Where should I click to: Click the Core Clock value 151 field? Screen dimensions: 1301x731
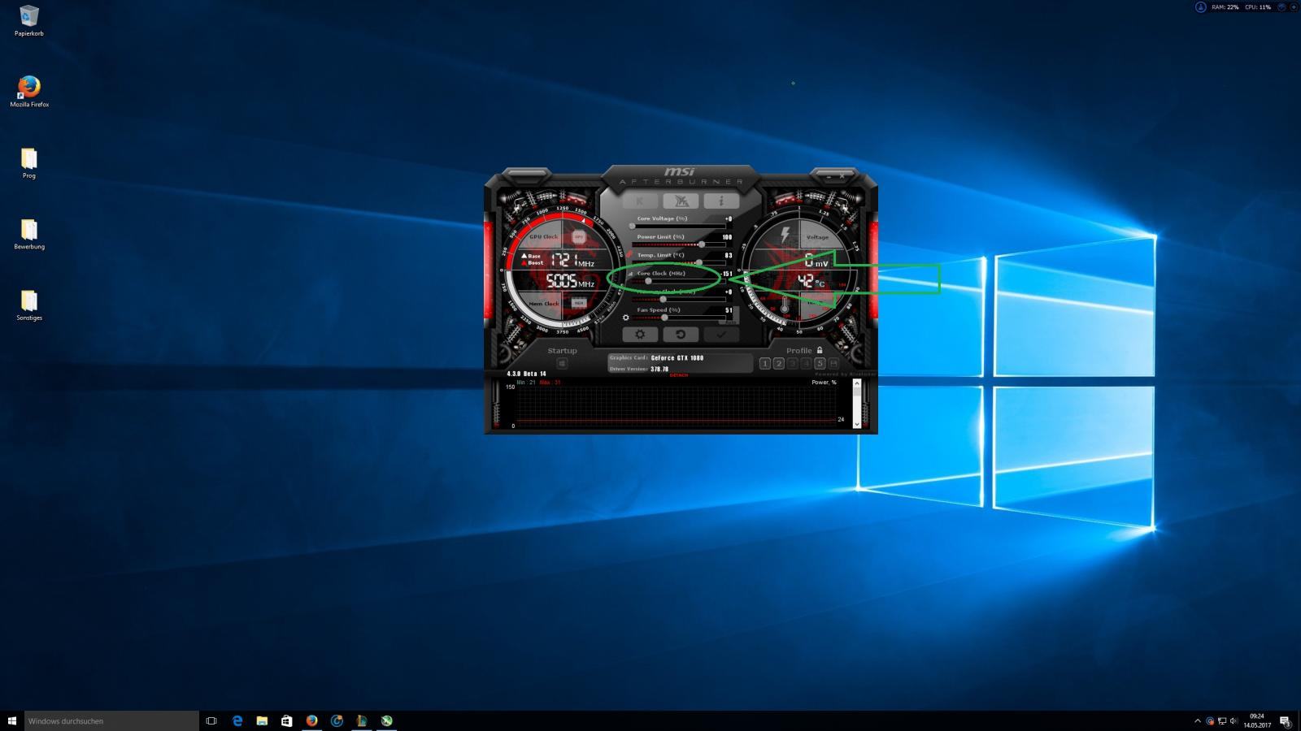coord(728,274)
